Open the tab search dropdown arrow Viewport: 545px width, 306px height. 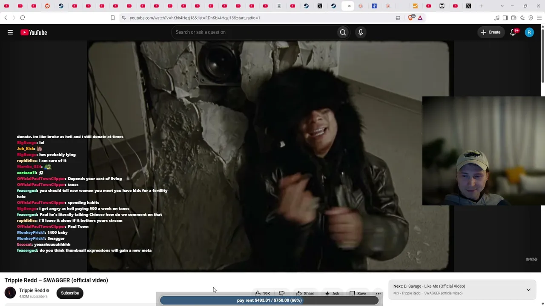pyautogui.click(x=502, y=6)
